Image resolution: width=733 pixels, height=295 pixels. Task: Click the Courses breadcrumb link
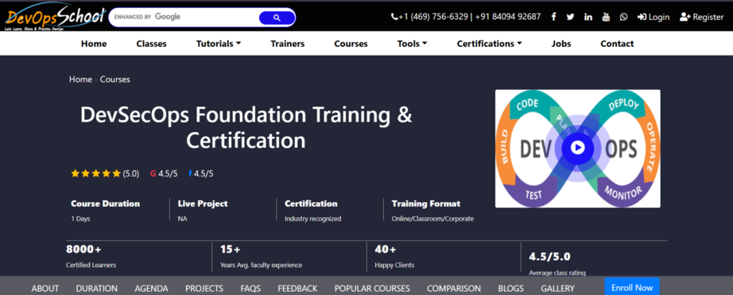pyautogui.click(x=115, y=80)
